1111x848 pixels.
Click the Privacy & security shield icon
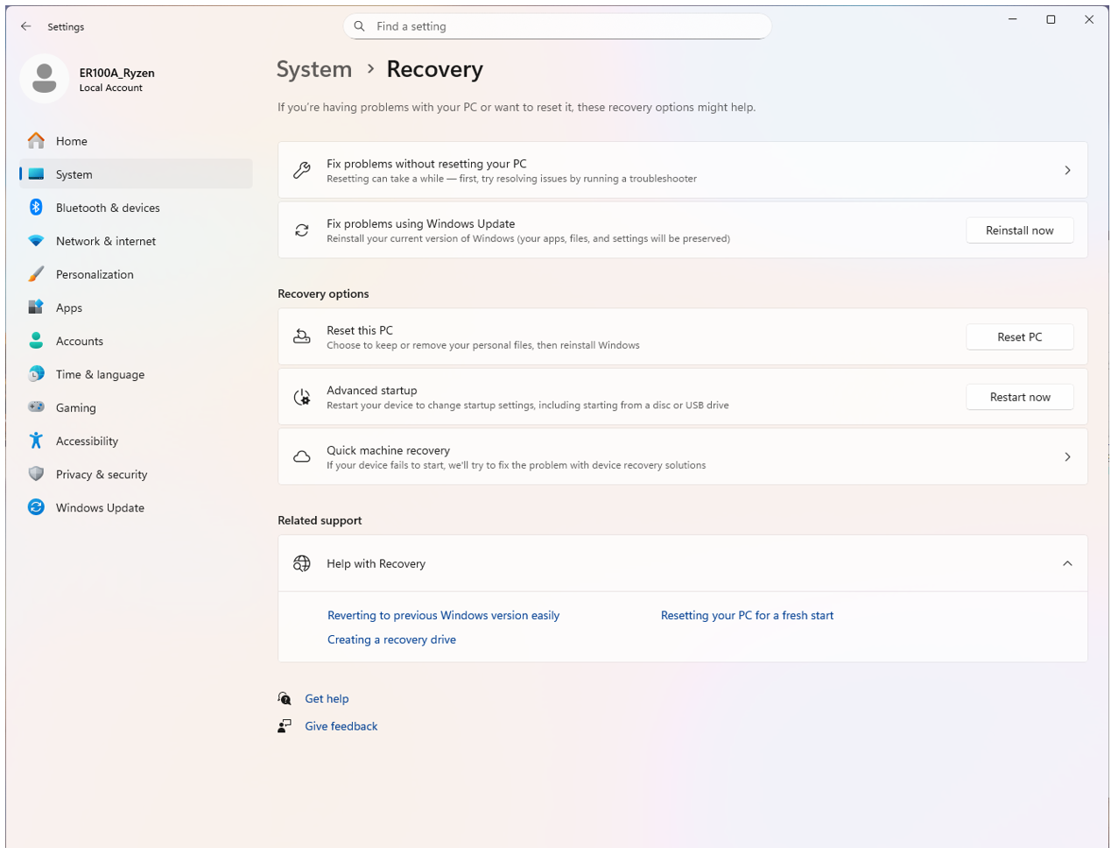pos(36,474)
